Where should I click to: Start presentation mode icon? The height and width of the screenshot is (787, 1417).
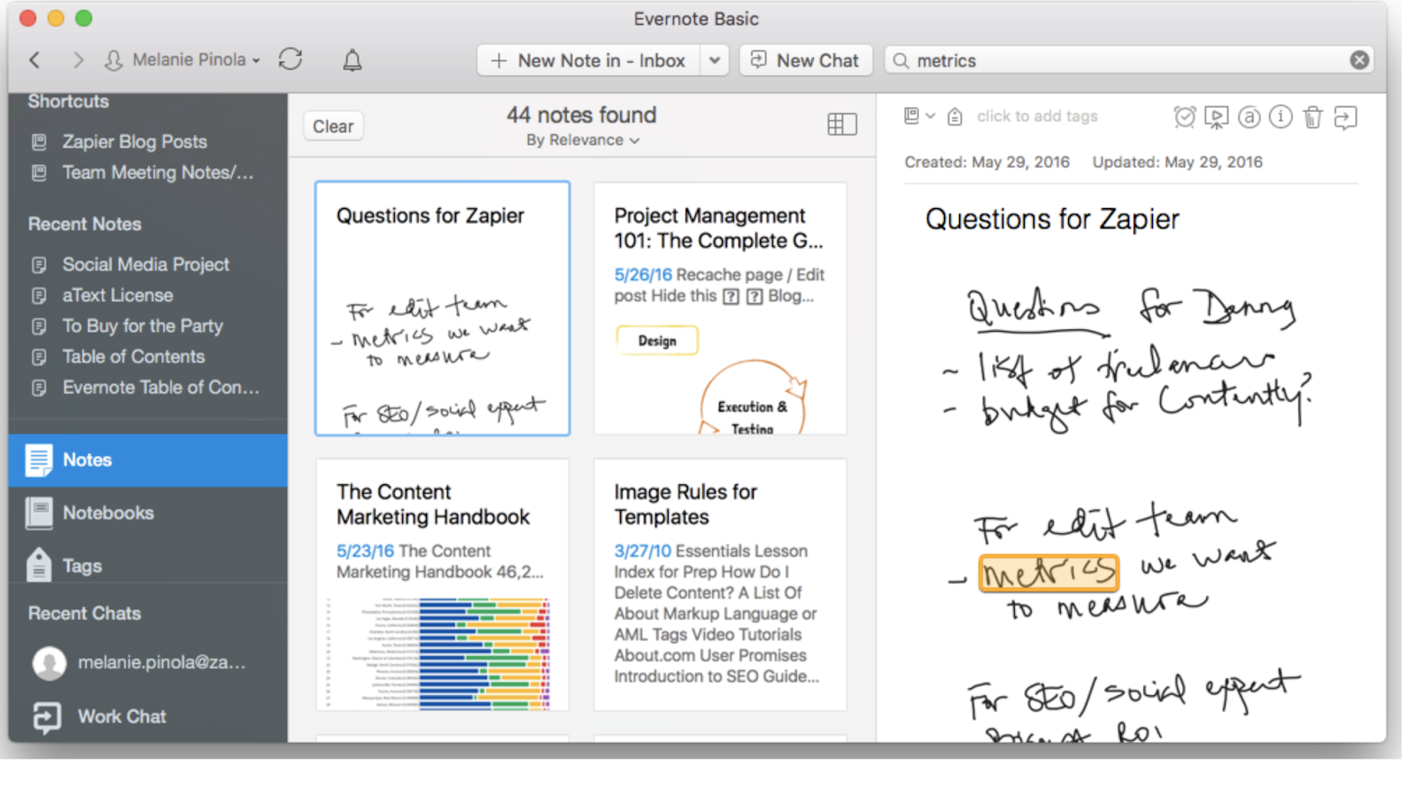pos(1217,118)
